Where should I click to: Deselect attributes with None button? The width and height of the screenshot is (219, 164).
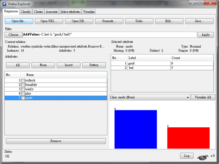click(43, 65)
